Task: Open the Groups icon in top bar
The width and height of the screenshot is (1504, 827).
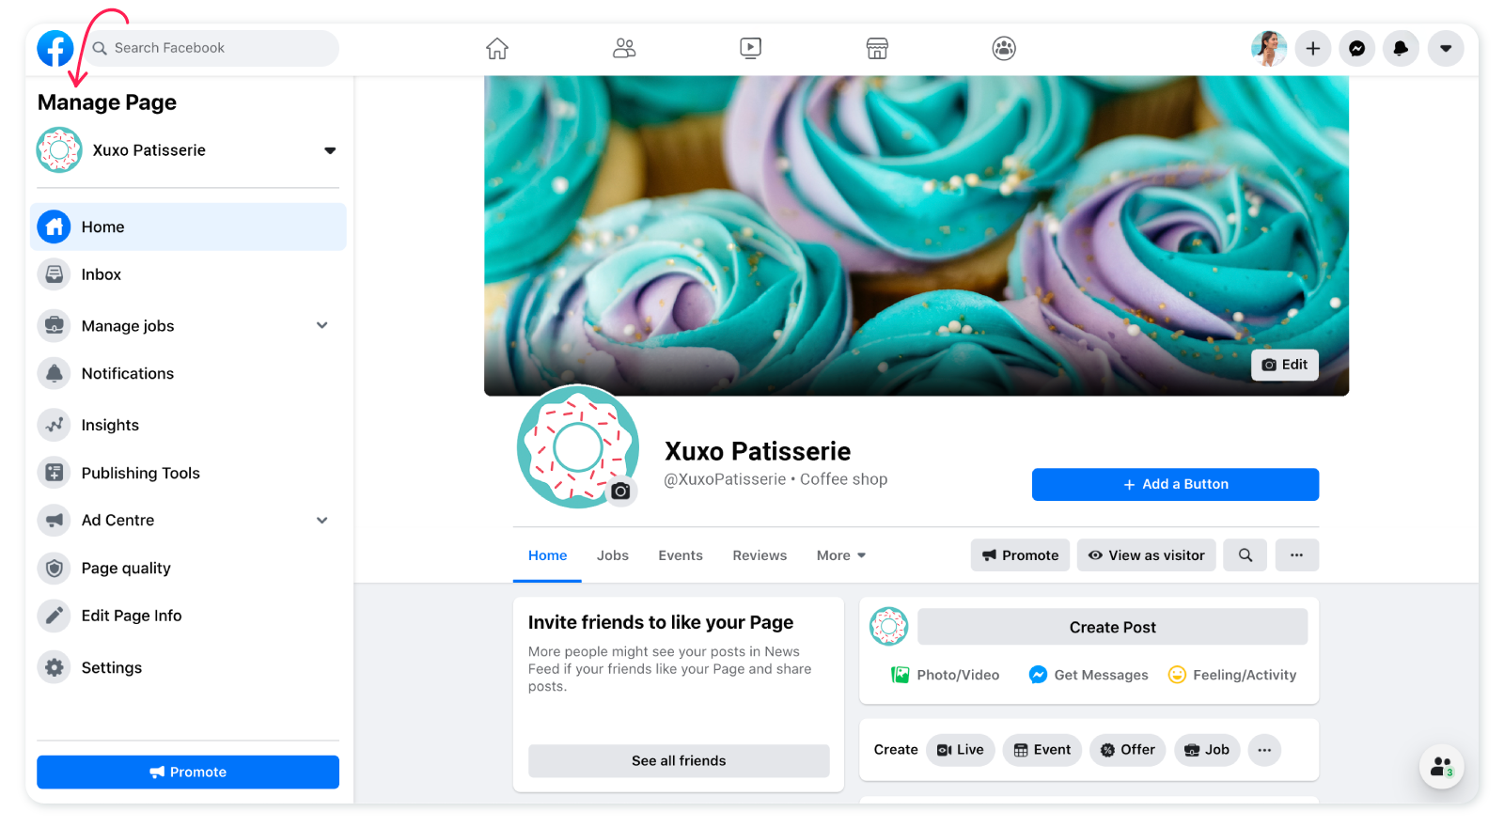Action: coord(1004,48)
